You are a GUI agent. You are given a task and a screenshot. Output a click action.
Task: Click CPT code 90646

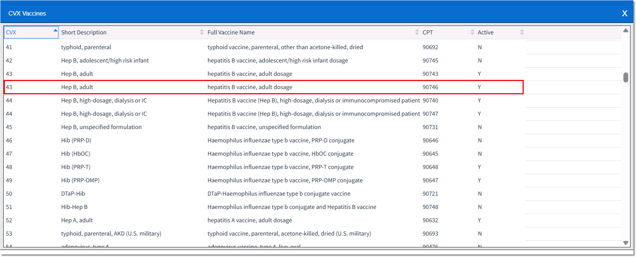430,140
